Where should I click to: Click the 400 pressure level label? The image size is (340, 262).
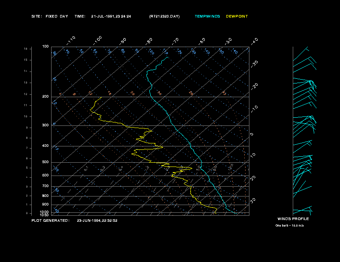46,146
